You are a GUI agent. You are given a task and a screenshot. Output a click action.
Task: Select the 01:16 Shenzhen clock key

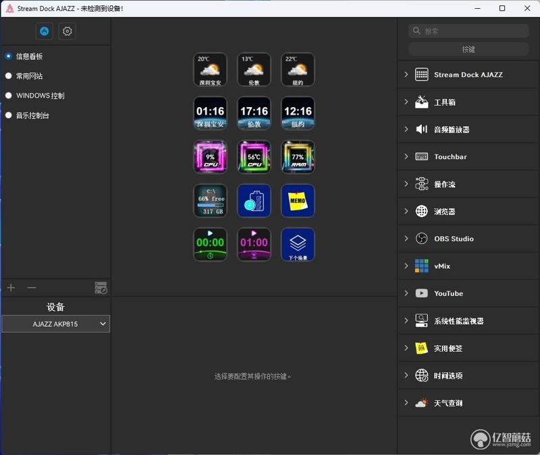(x=210, y=113)
